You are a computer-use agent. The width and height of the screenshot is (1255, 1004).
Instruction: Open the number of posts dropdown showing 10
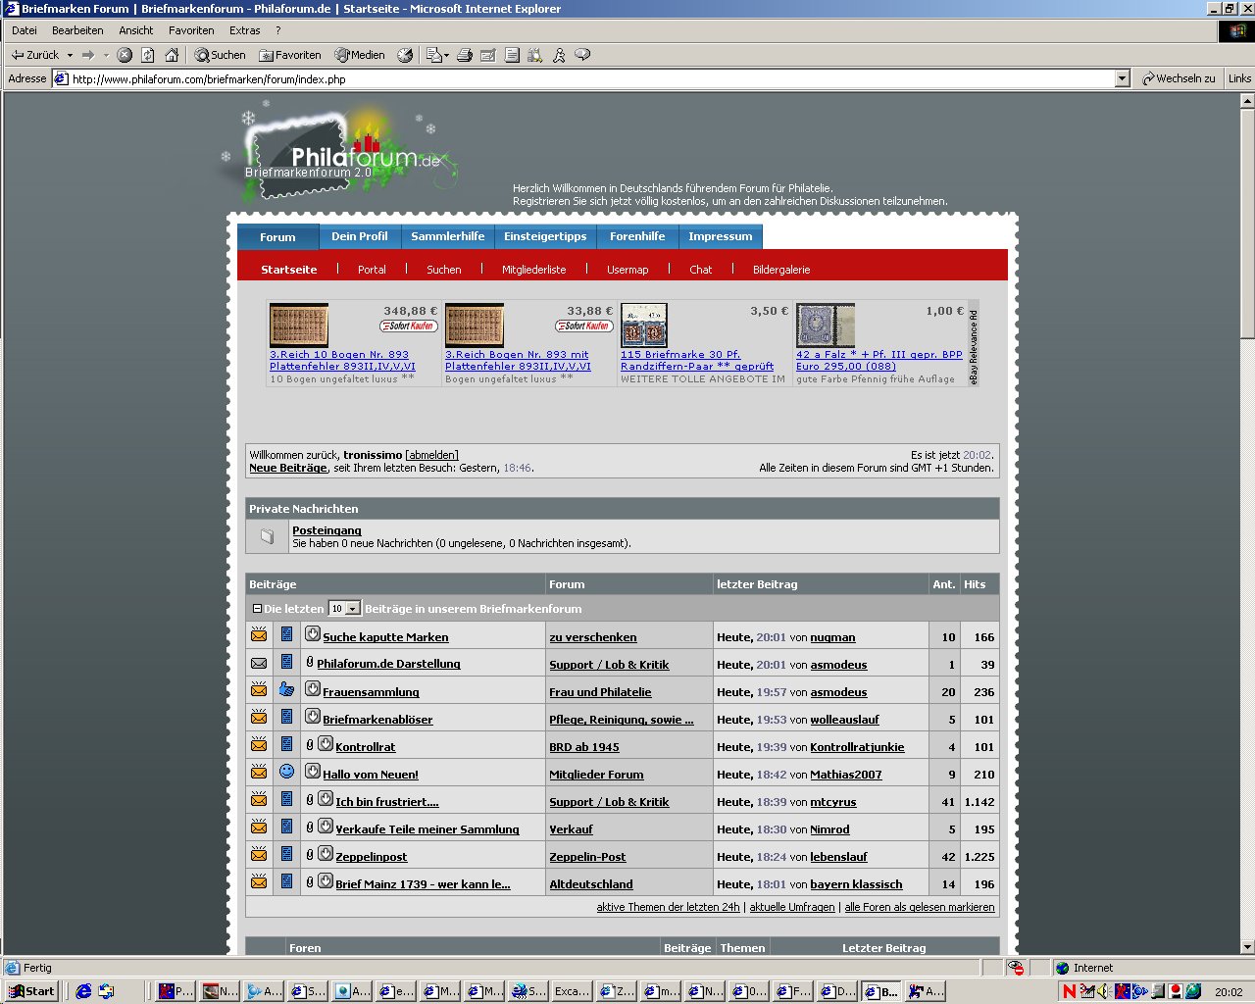point(353,609)
